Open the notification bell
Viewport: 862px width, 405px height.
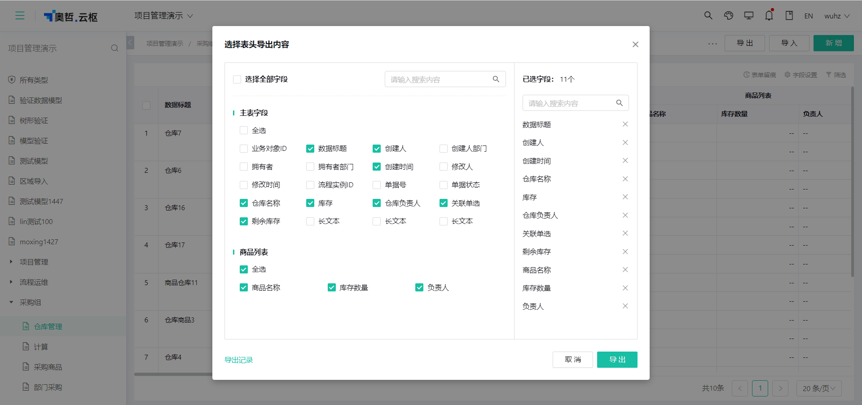tap(769, 16)
